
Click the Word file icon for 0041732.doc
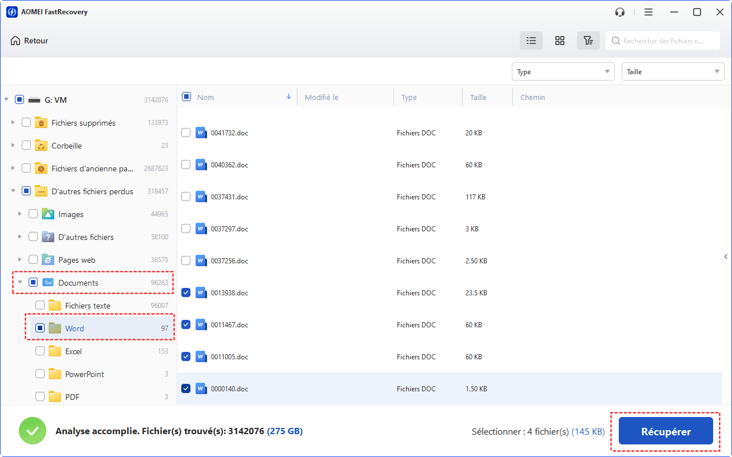[x=201, y=133]
